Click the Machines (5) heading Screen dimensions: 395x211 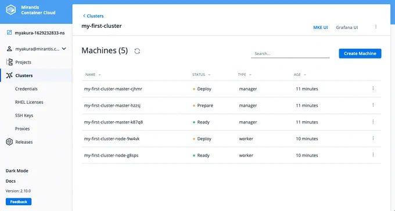coord(105,50)
